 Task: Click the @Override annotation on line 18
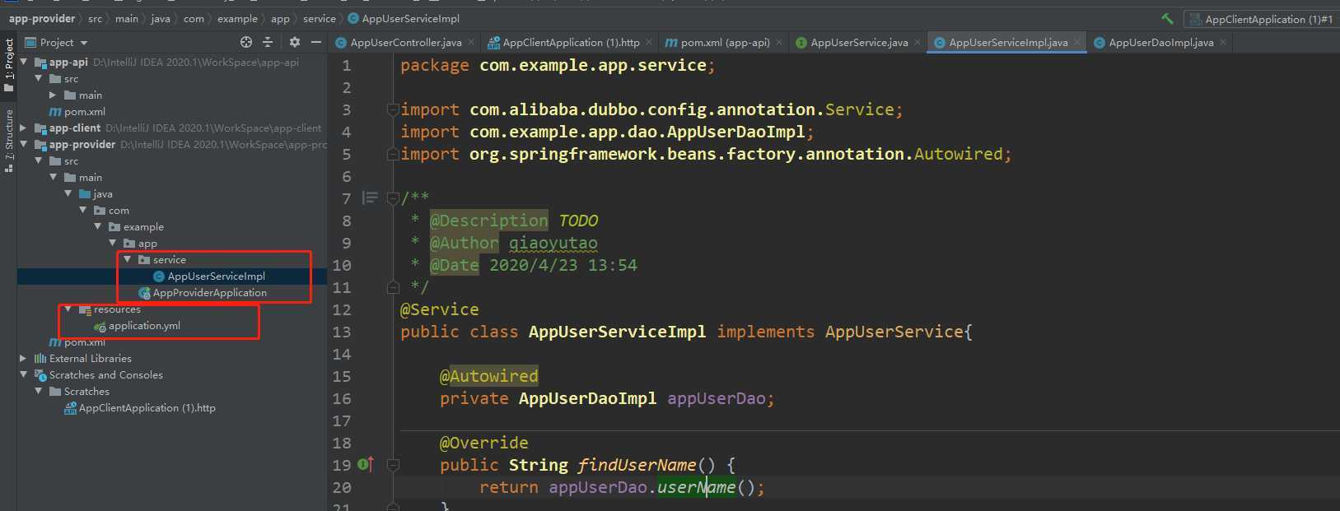[x=483, y=443]
